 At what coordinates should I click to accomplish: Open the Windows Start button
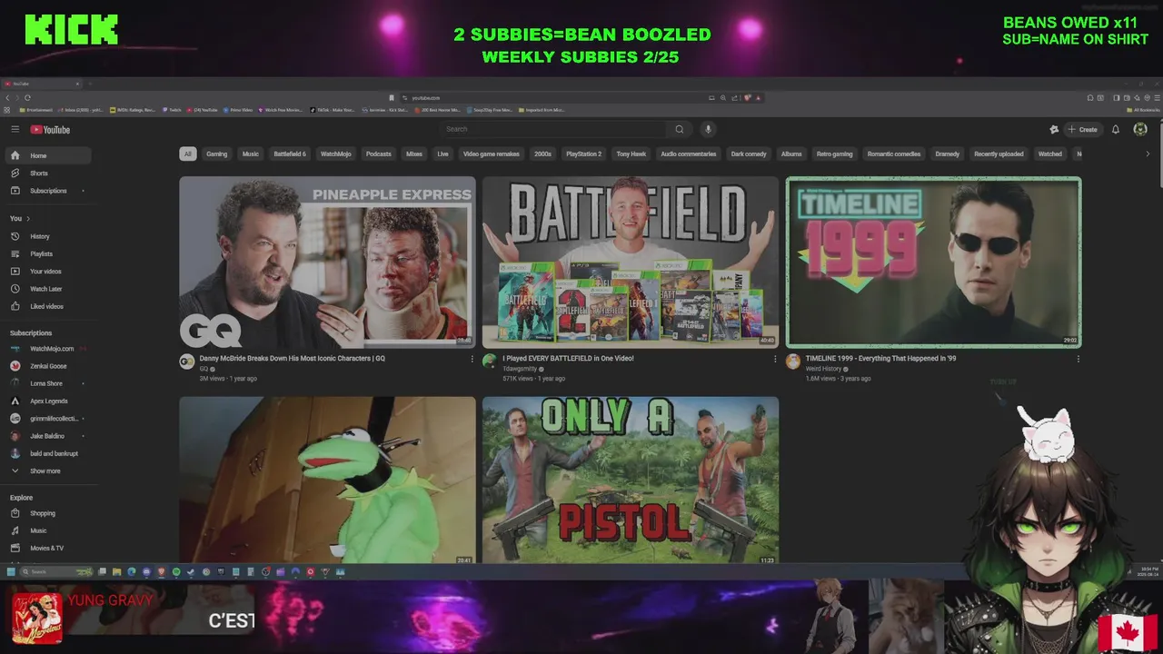11,571
